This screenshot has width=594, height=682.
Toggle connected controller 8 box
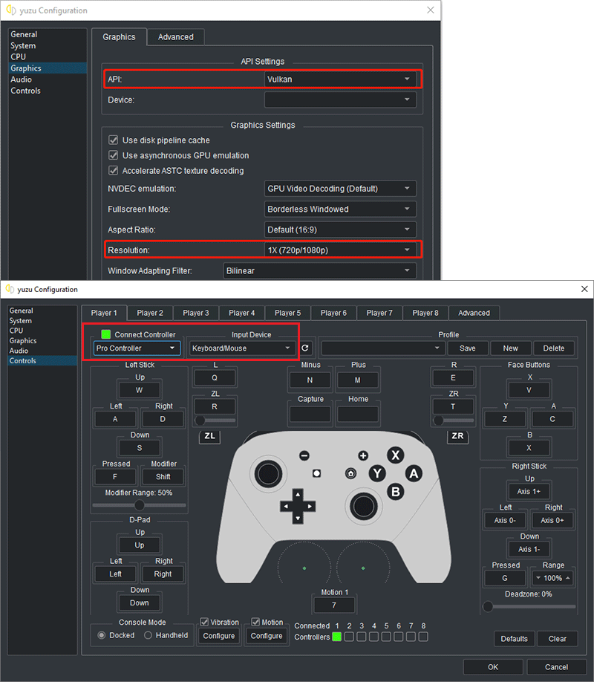point(423,637)
